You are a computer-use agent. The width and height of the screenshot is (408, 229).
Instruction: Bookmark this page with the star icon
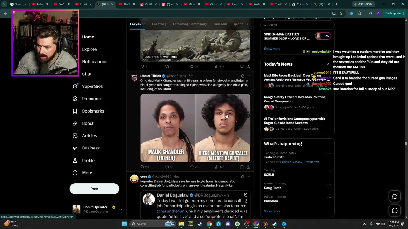(x=341, y=13)
